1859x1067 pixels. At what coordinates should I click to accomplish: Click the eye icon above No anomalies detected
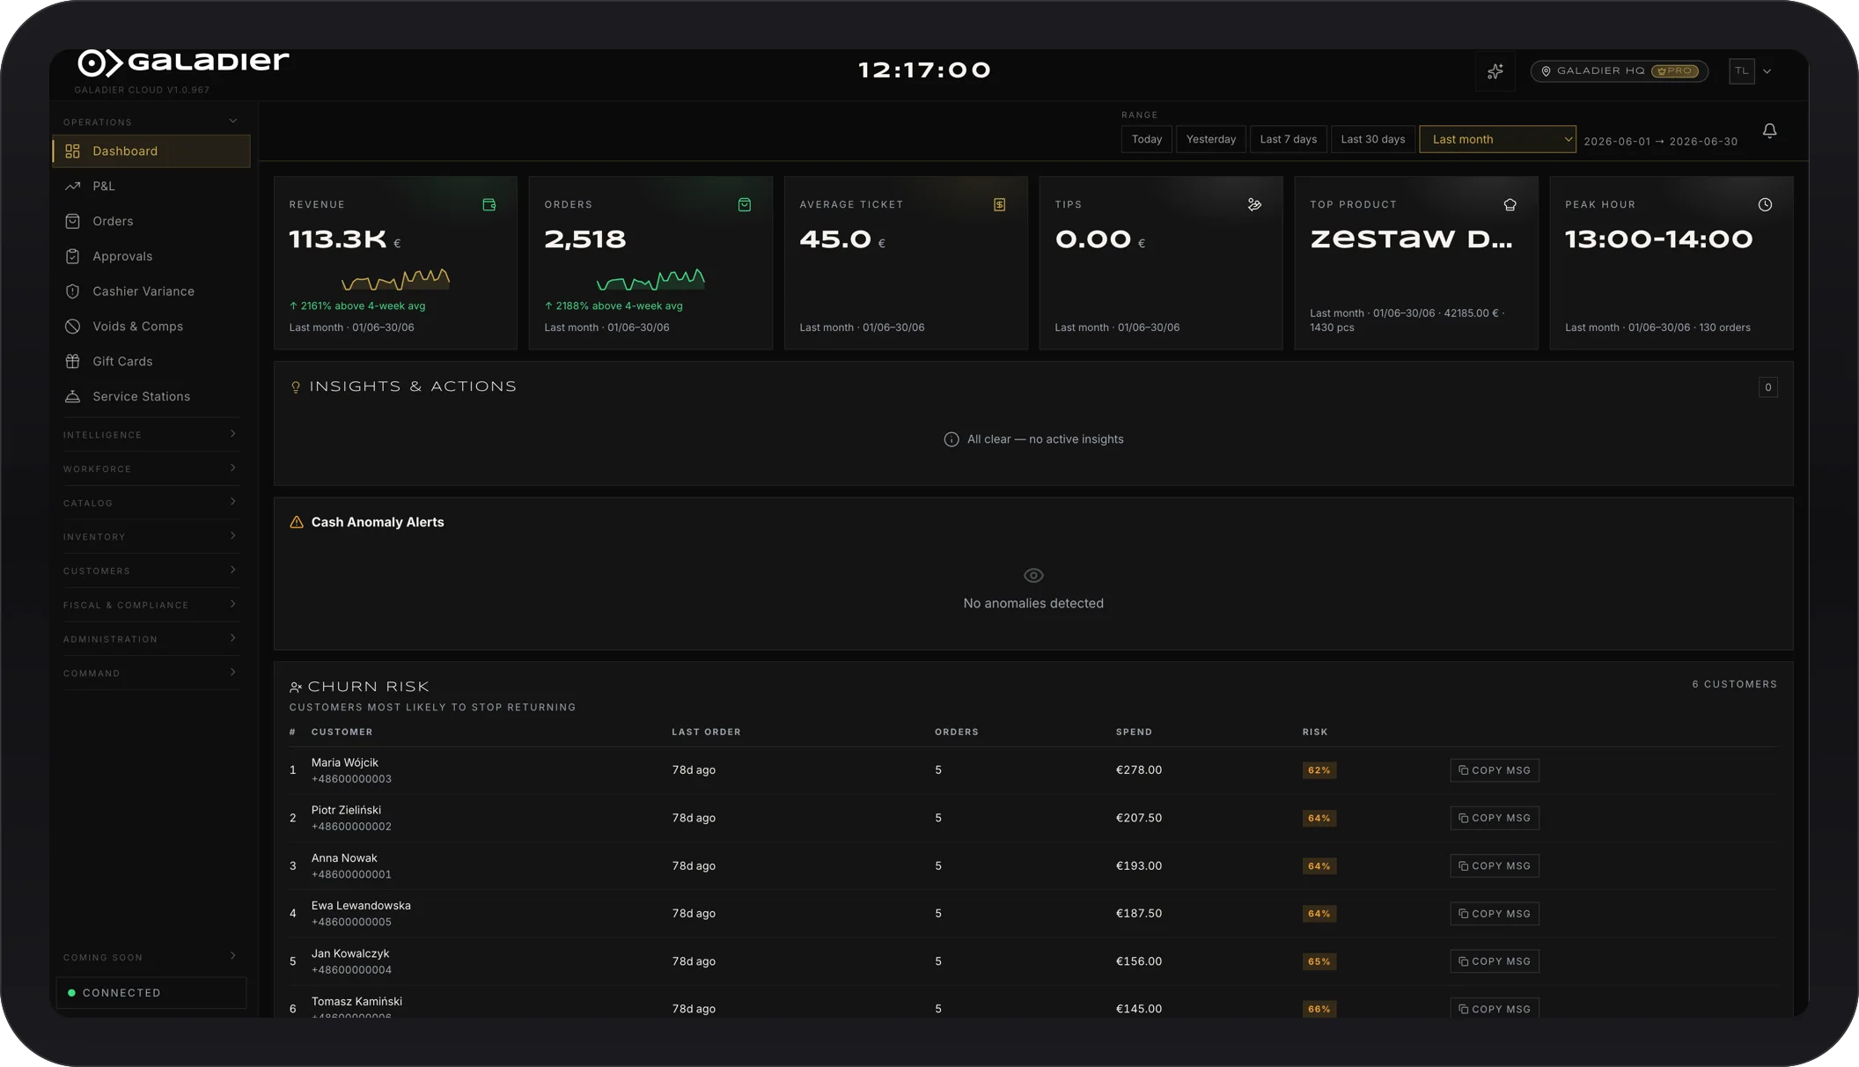1033,575
